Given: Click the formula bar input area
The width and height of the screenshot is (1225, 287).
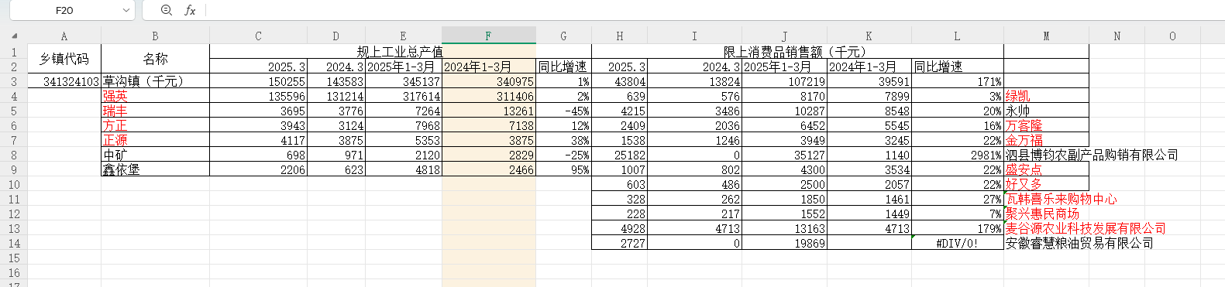Looking at the screenshot, I should [713, 10].
